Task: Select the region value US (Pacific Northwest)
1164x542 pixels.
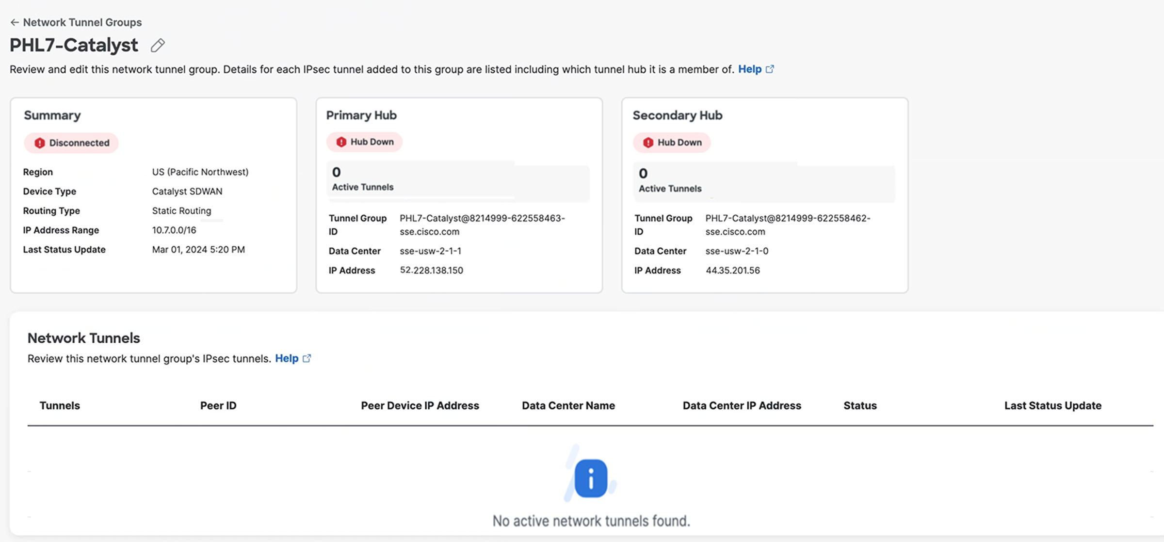Action: [200, 172]
